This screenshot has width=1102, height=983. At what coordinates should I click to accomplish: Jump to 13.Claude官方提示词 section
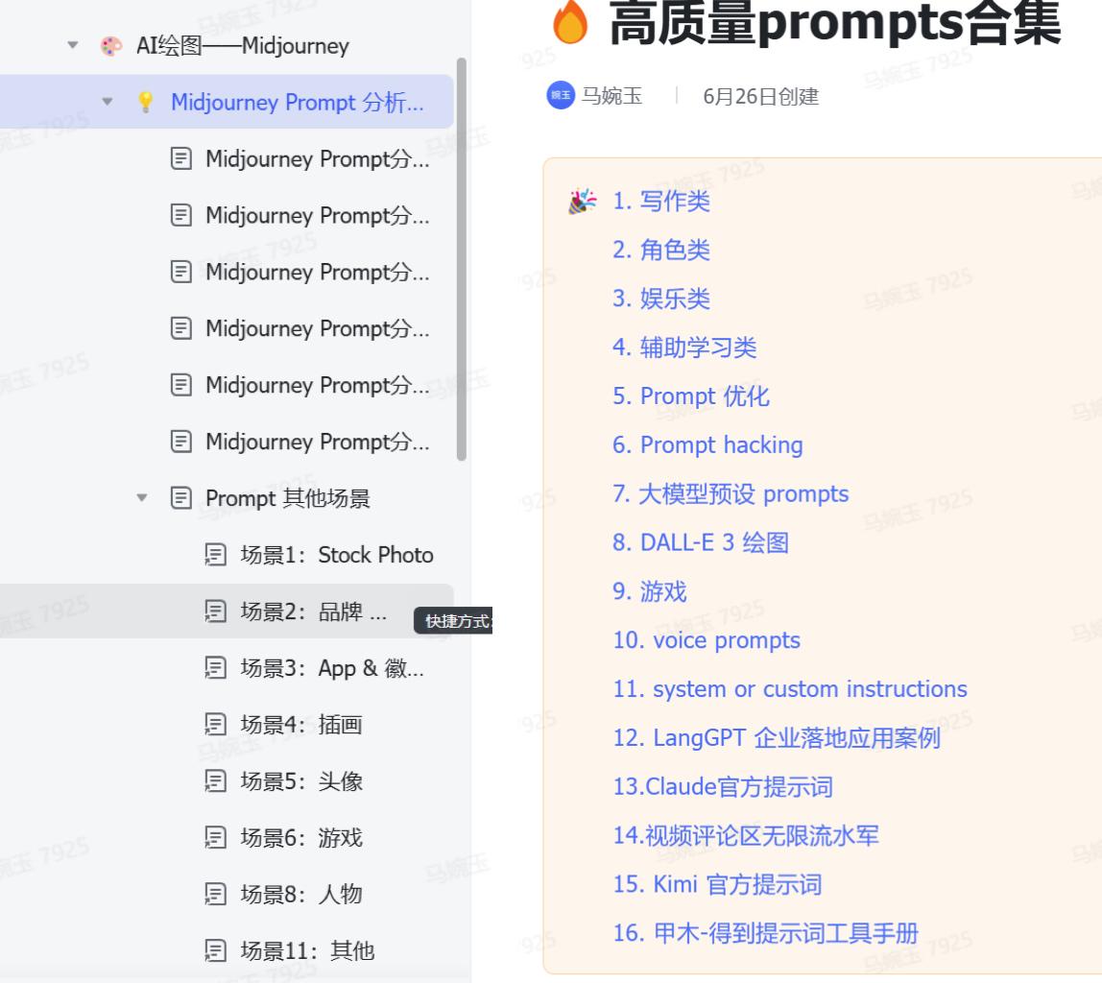pyautogui.click(x=723, y=786)
